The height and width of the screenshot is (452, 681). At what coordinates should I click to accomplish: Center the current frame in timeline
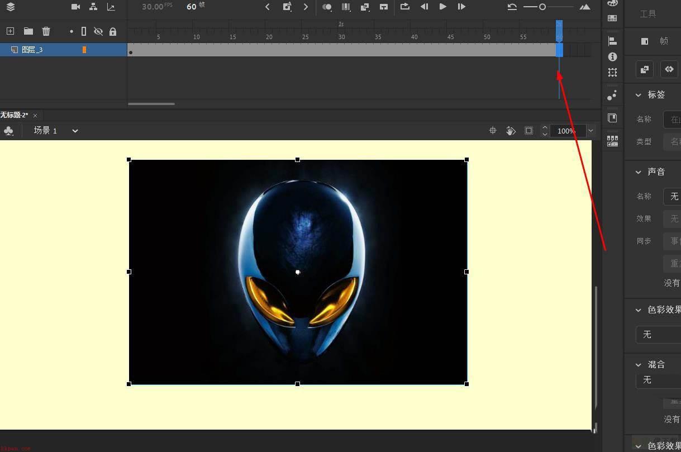(x=384, y=7)
